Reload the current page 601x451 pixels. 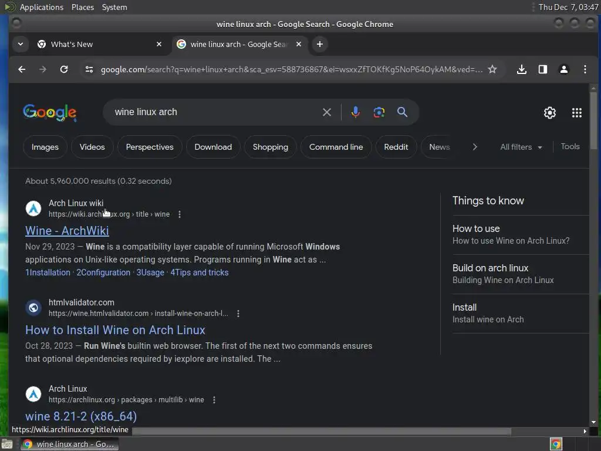64,69
